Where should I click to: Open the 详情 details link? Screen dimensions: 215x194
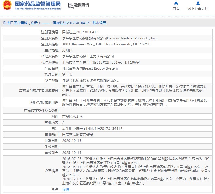tap(66, 190)
